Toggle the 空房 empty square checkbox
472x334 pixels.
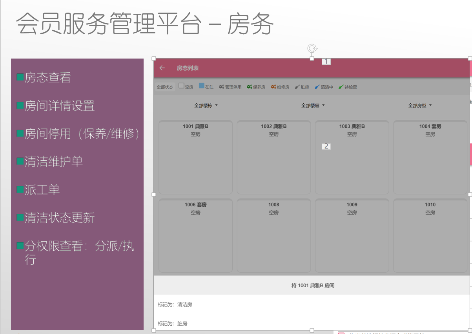(181, 86)
